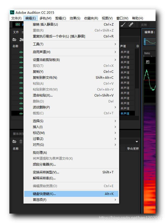Choose 复制到新文件(N) from the menu
This screenshot has height=223, width=165.
pyautogui.click(x=71, y=77)
